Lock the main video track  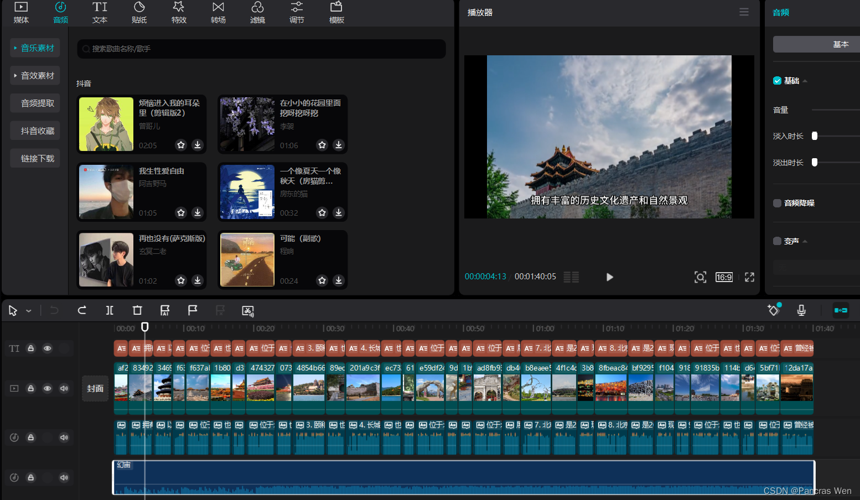(x=31, y=389)
